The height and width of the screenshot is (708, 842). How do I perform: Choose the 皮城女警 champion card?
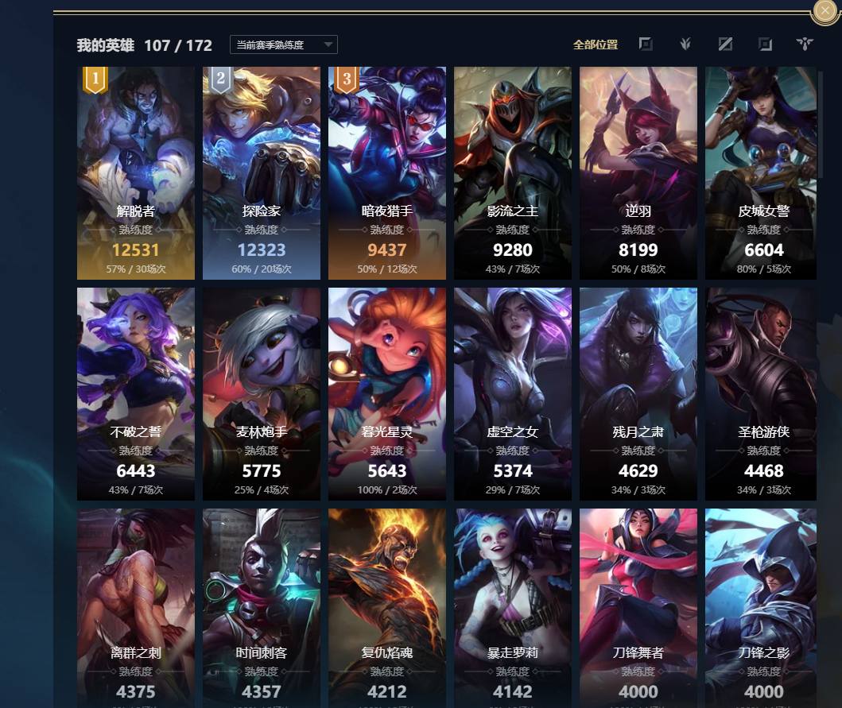(x=761, y=173)
